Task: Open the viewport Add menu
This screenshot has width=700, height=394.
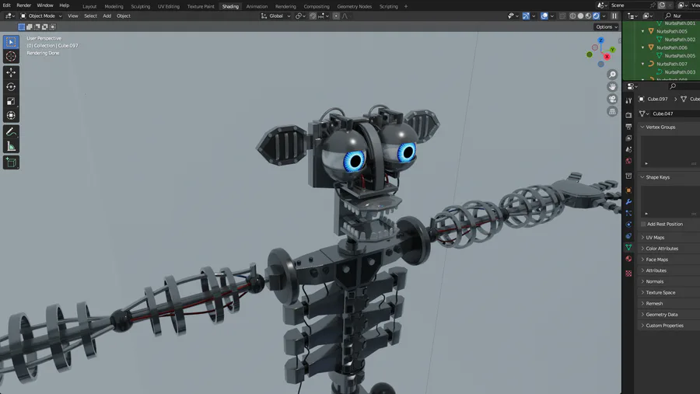Action: pos(107,16)
